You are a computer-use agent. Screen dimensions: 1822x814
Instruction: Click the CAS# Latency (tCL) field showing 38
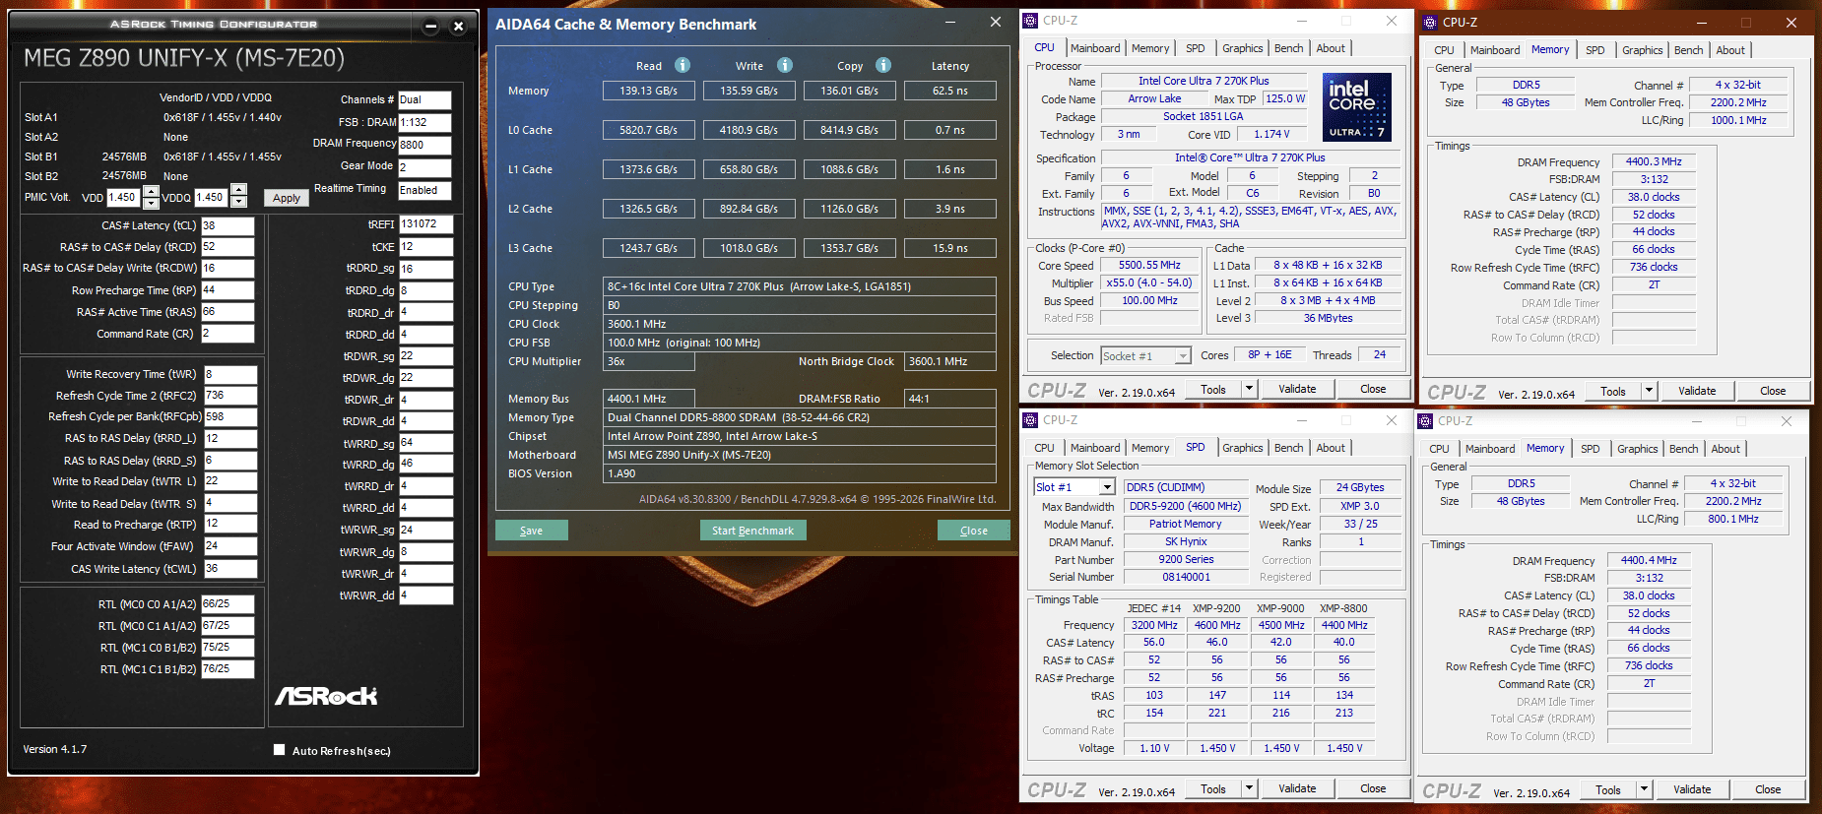228,225
